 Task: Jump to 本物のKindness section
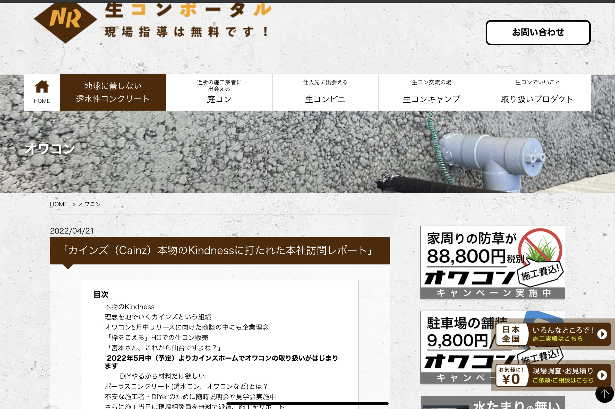point(130,307)
